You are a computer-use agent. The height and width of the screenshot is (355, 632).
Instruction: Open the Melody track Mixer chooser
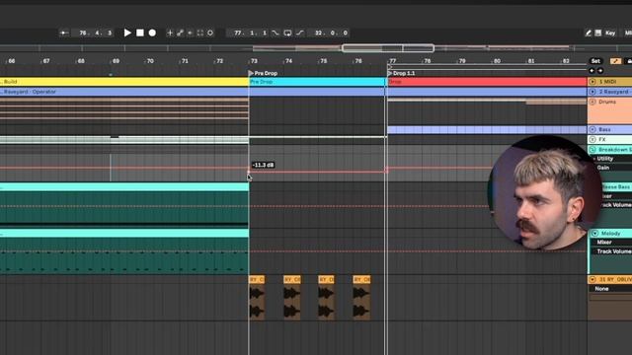pos(612,243)
